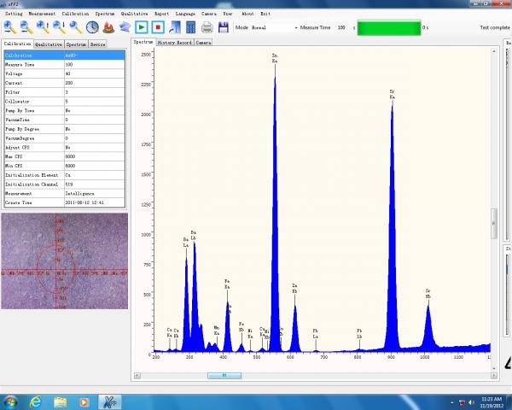Click the Sr Ka peak label
The image size is (512, 410).
point(393,95)
